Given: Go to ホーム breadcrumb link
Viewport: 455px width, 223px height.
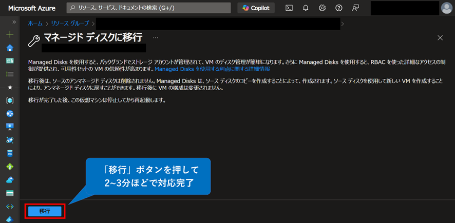Looking at the screenshot, I should 35,24.
